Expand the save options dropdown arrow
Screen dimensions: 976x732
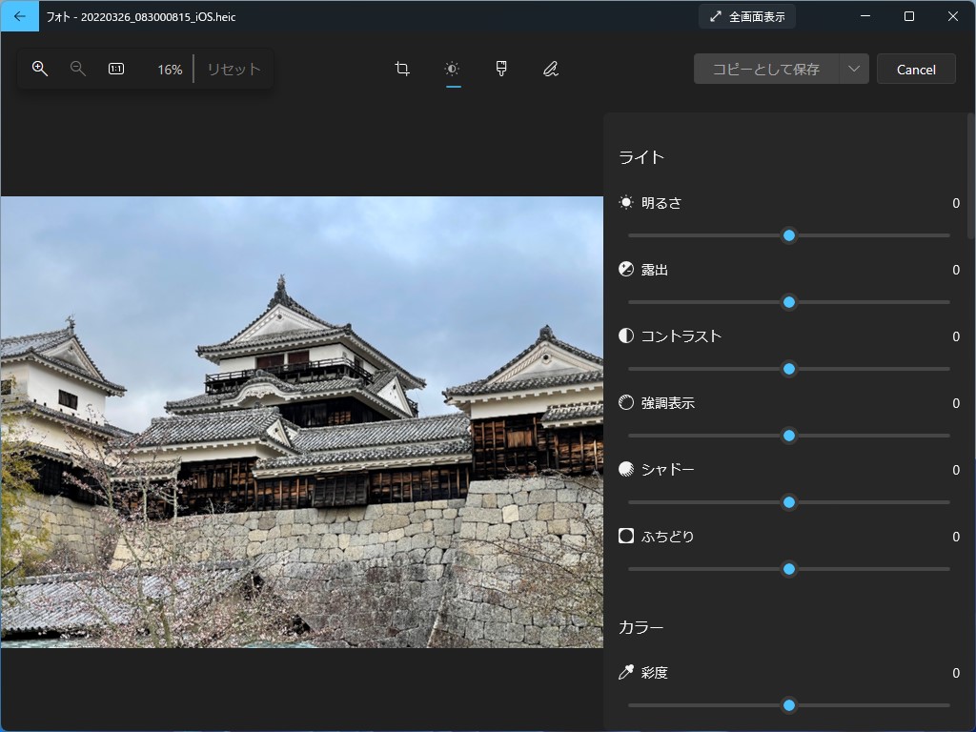point(854,69)
